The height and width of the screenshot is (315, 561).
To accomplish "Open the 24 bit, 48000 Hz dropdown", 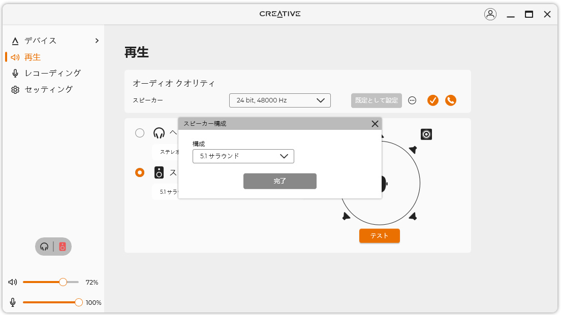I will [x=280, y=100].
